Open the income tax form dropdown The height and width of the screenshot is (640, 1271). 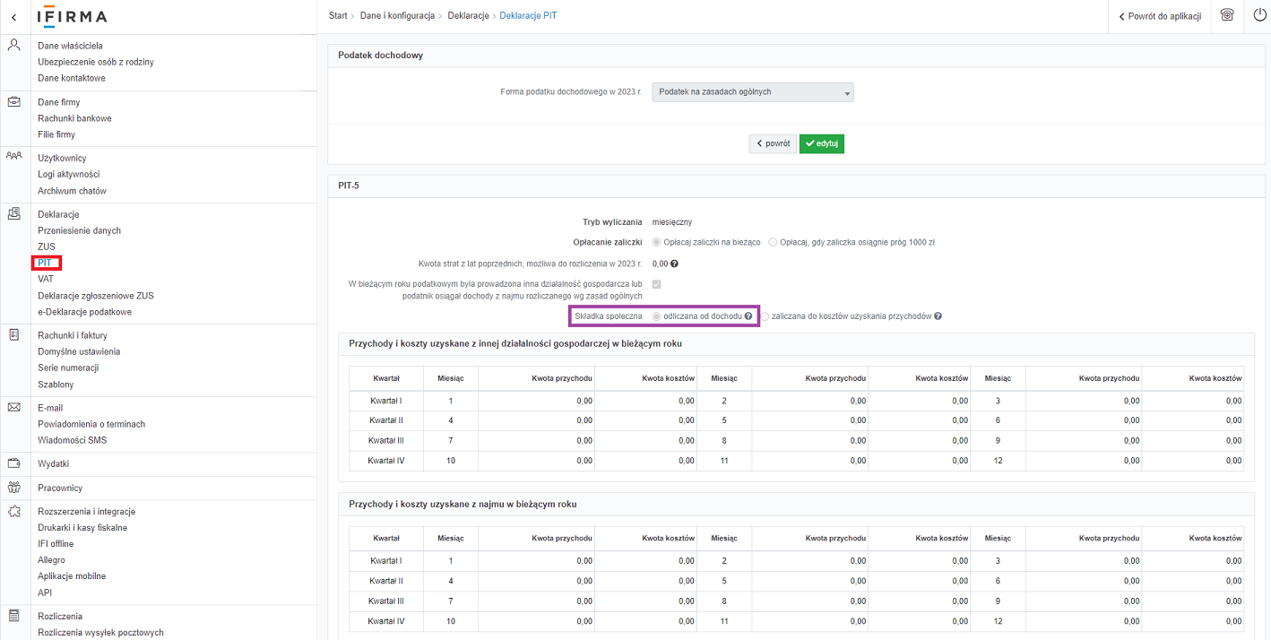(753, 92)
